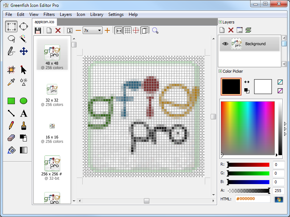The image size is (290, 217).
Task: Select the rectangular selection tool
Action: point(11,26)
